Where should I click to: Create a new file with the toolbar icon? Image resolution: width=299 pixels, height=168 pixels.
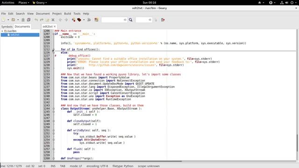pos(3,20)
